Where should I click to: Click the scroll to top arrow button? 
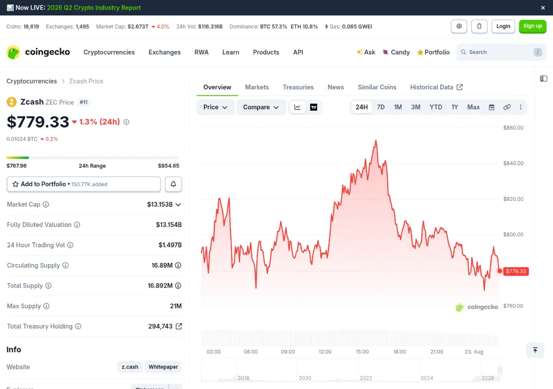point(535,350)
